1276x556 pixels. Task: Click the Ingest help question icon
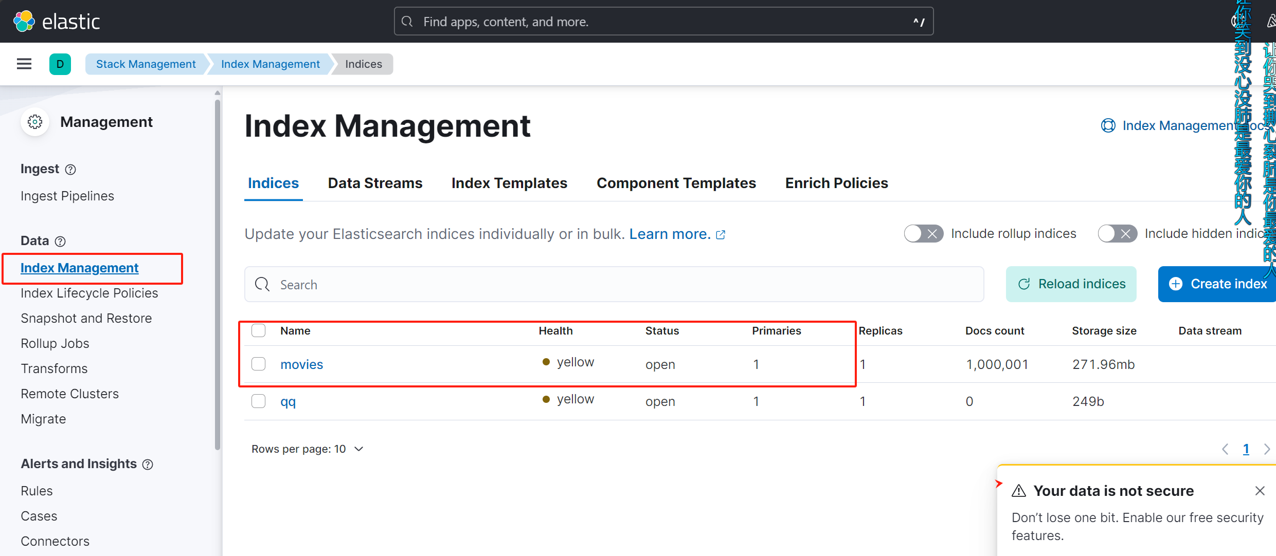(x=71, y=170)
